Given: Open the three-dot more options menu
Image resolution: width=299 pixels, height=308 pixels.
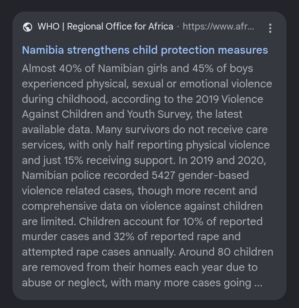Looking at the screenshot, I should [x=270, y=28].
